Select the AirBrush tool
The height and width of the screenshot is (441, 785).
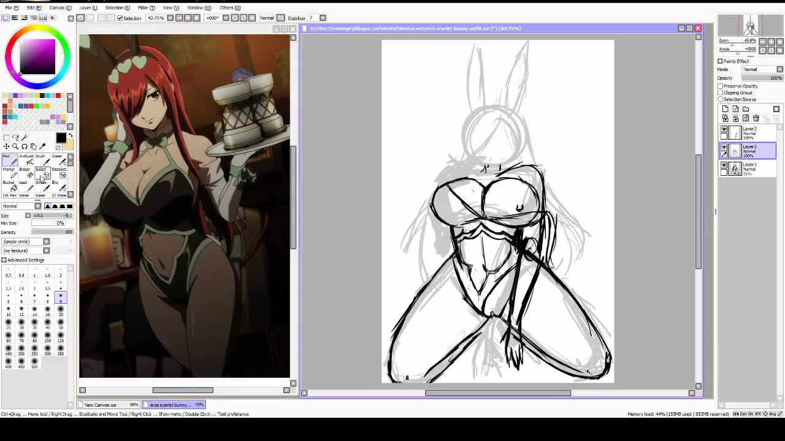(x=26, y=159)
